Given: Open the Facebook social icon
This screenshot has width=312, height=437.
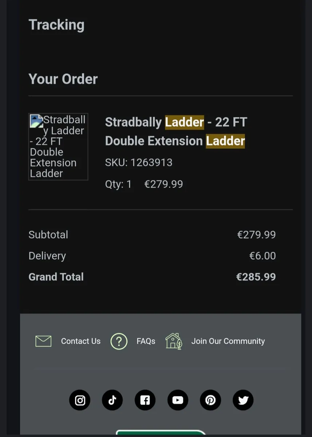Looking at the screenshot, I should [x=145, y=400].
